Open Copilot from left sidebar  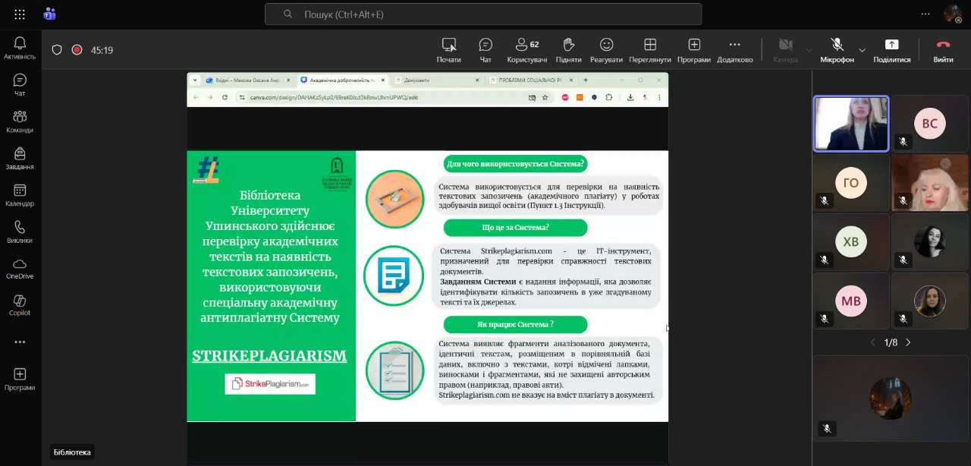pos(20,304)
